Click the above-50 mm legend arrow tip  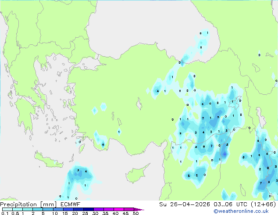click(139, 209)
